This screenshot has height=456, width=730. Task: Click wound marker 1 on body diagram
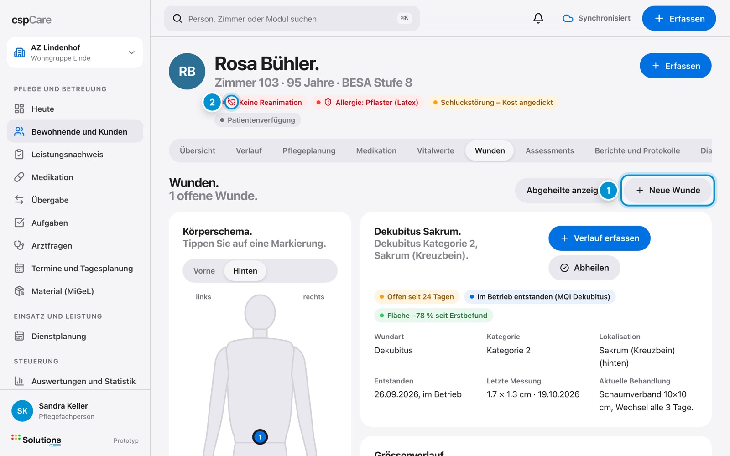tap(260, 437)
